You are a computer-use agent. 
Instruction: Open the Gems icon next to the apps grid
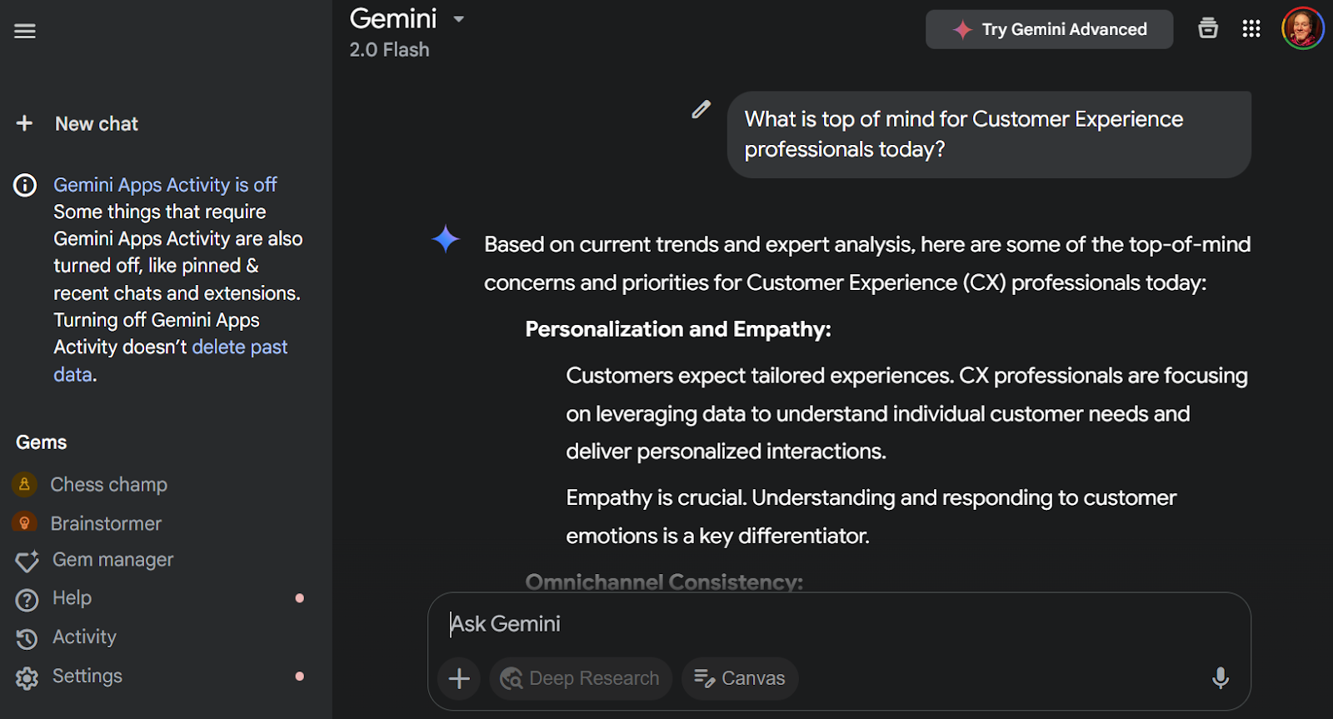click(x=1207, y=29)
